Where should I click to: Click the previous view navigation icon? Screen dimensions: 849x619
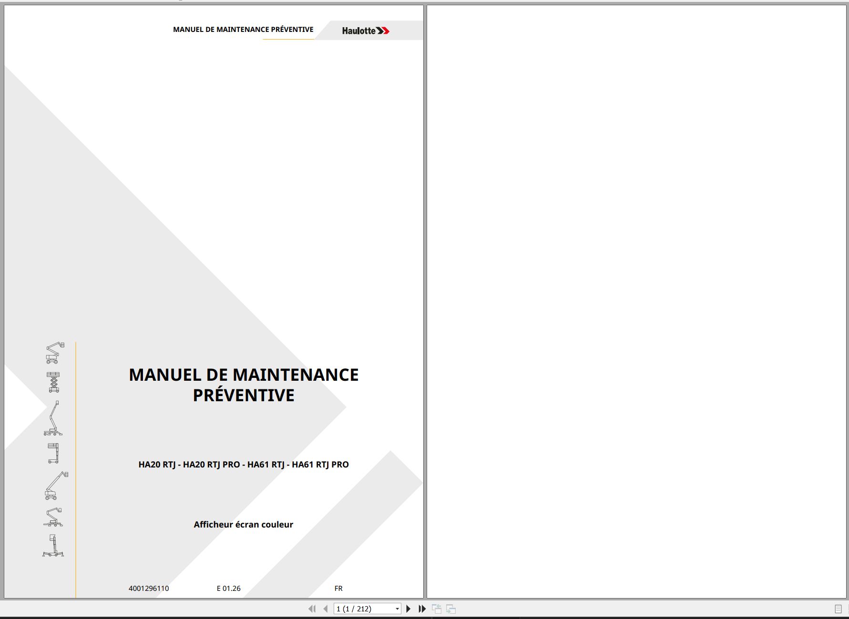(437, 609)
